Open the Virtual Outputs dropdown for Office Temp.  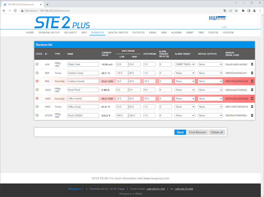point(210,107)
